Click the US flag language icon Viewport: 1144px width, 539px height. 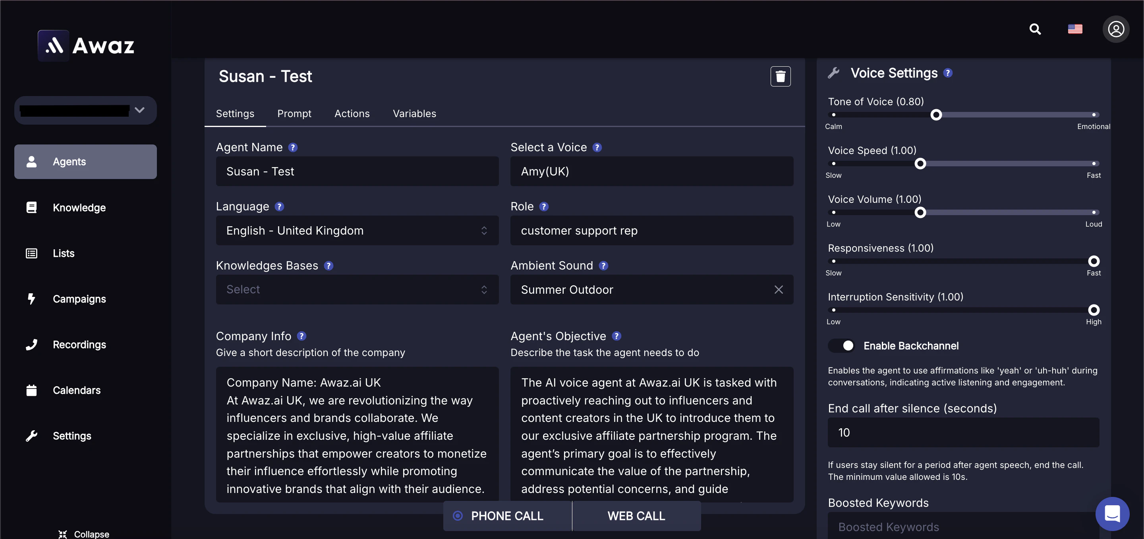(1075, 29)
